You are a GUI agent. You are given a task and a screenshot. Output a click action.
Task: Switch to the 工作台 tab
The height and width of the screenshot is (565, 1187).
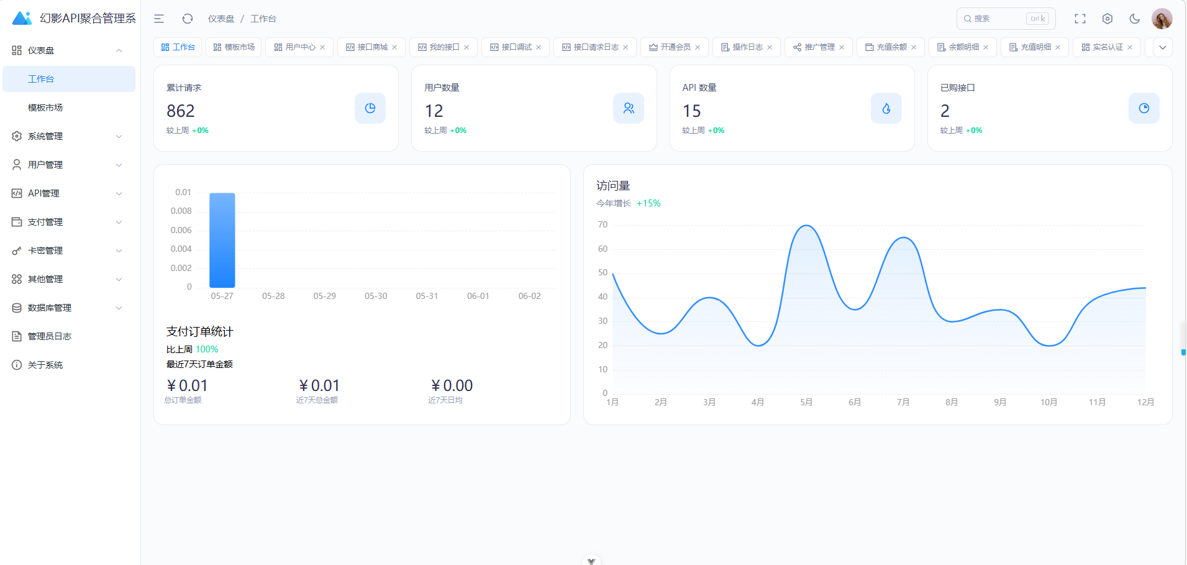pyautogui.click(x=178, y=47)
